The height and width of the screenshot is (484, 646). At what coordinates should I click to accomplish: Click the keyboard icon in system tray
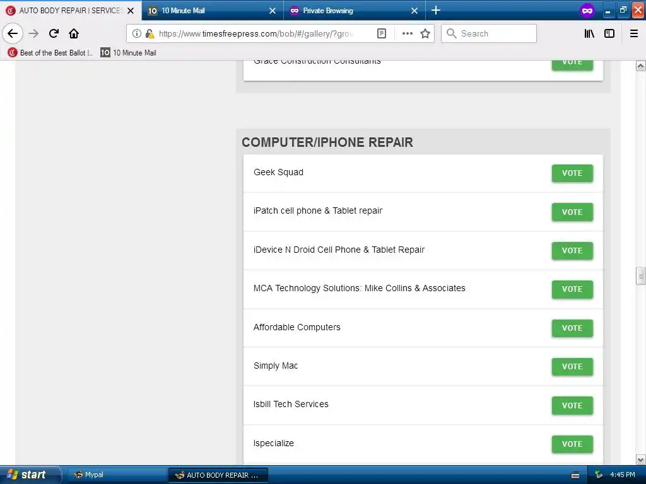pos(575,475)
